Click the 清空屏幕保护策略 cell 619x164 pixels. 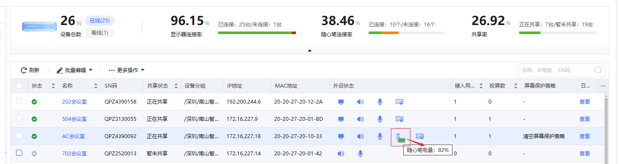coord(544,136)
